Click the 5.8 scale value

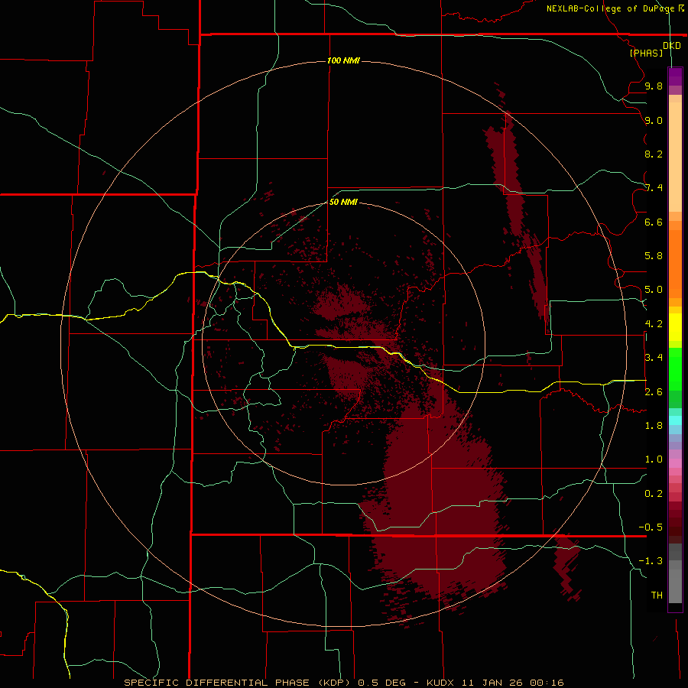coord(654,256)
